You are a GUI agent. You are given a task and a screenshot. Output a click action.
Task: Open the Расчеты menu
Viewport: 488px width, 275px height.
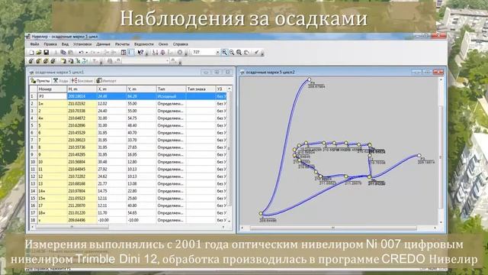point(122,44)
